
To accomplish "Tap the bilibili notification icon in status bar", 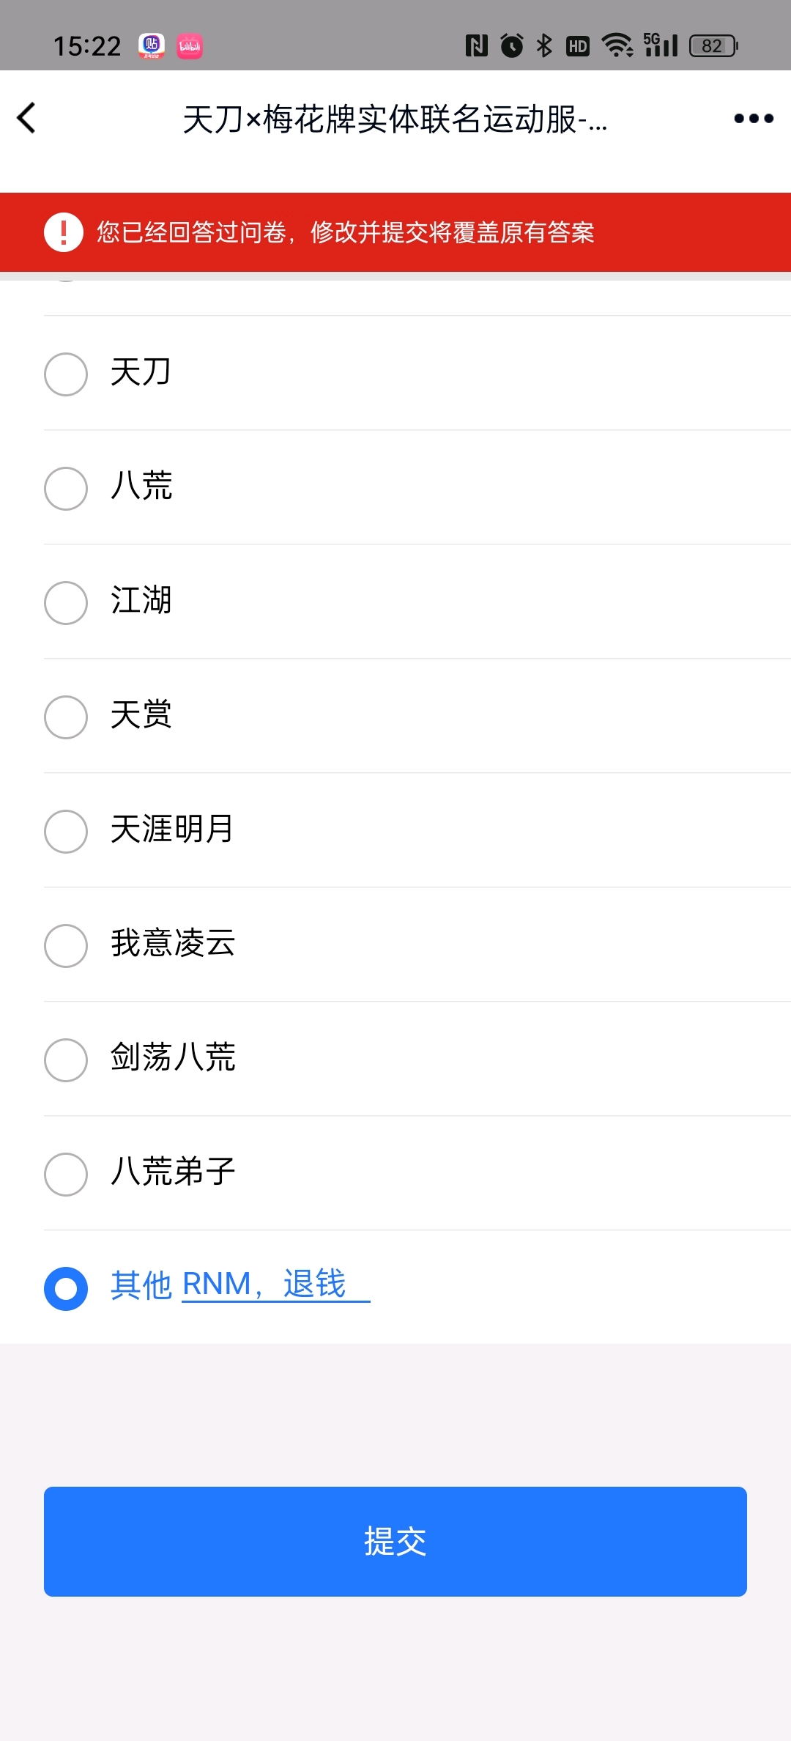I will pos(190,46).
